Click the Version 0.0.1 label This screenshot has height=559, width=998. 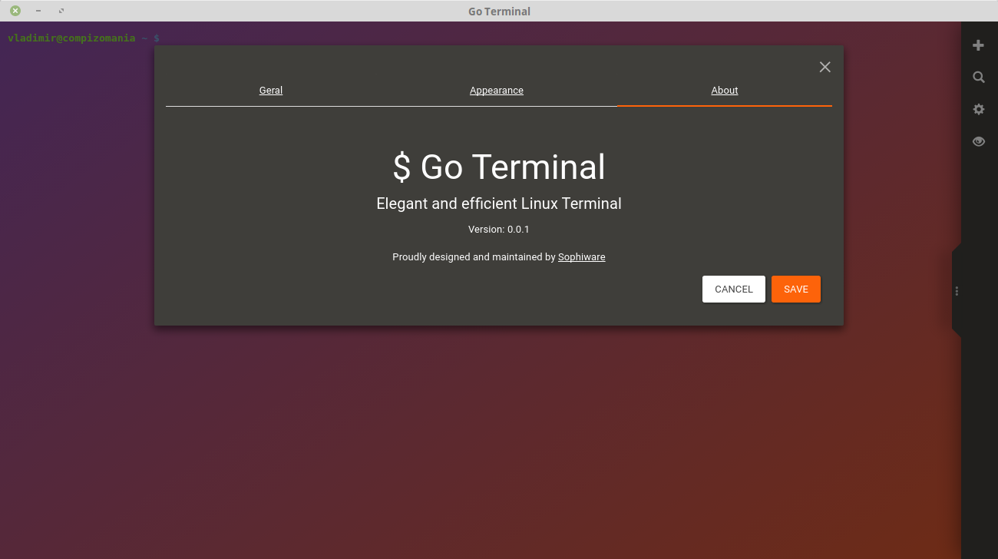(499, 229)
